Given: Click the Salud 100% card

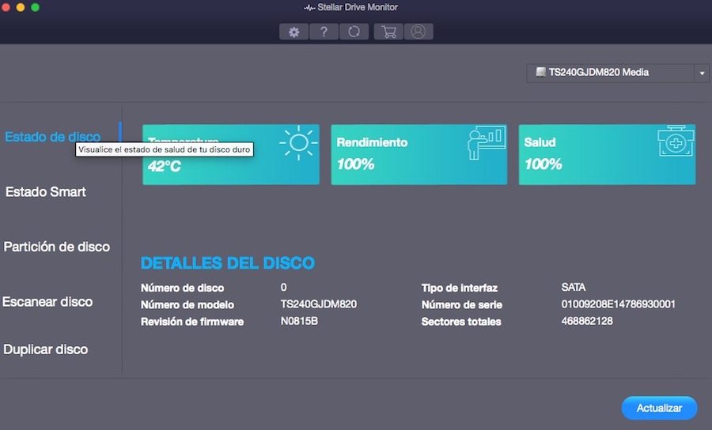Looking at the screenshot, I should pyautogui.click(x=607, y=155).
